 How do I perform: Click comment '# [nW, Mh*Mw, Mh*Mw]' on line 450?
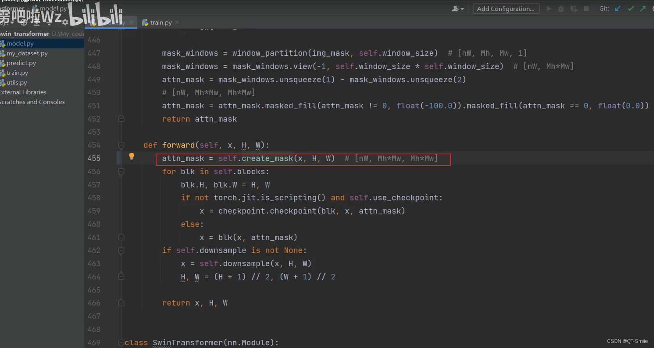point(208,92)
